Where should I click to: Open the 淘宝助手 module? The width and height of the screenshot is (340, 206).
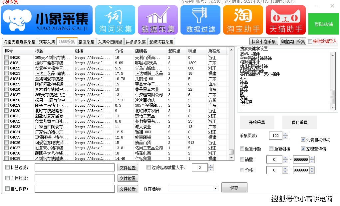click(243, 20)
